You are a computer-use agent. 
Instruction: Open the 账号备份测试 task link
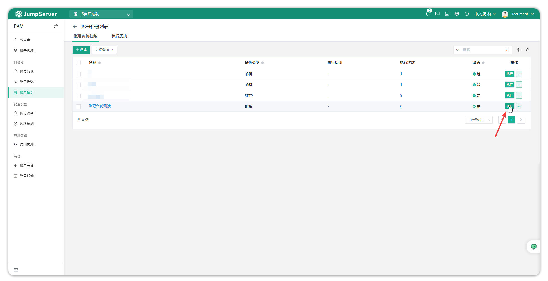(100, 106)
